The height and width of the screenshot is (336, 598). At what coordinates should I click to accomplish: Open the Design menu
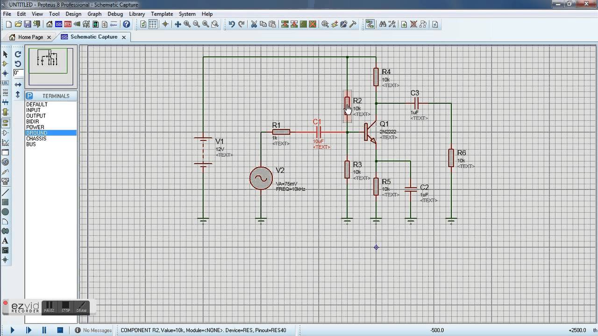tap(73, 14)
